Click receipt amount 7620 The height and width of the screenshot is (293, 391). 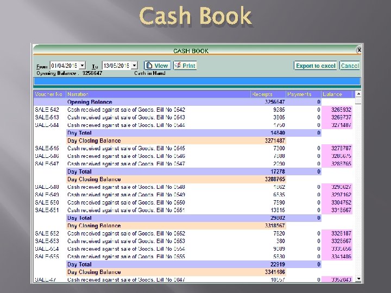[279, 233]
